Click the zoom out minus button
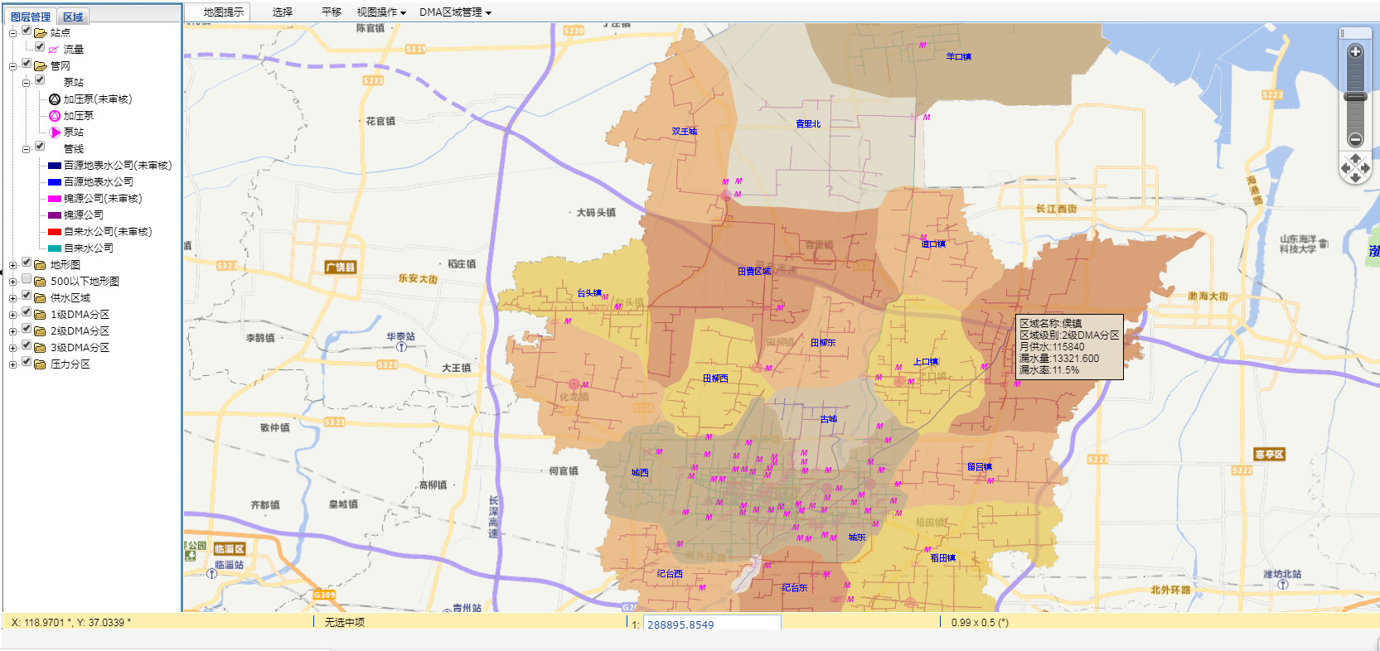This screenshot has height=651, width=1380. [x=1355, y=139]
